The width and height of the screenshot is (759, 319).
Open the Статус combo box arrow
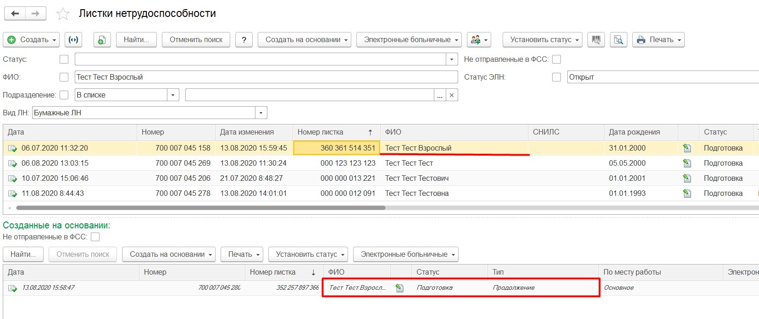(452, 59)
